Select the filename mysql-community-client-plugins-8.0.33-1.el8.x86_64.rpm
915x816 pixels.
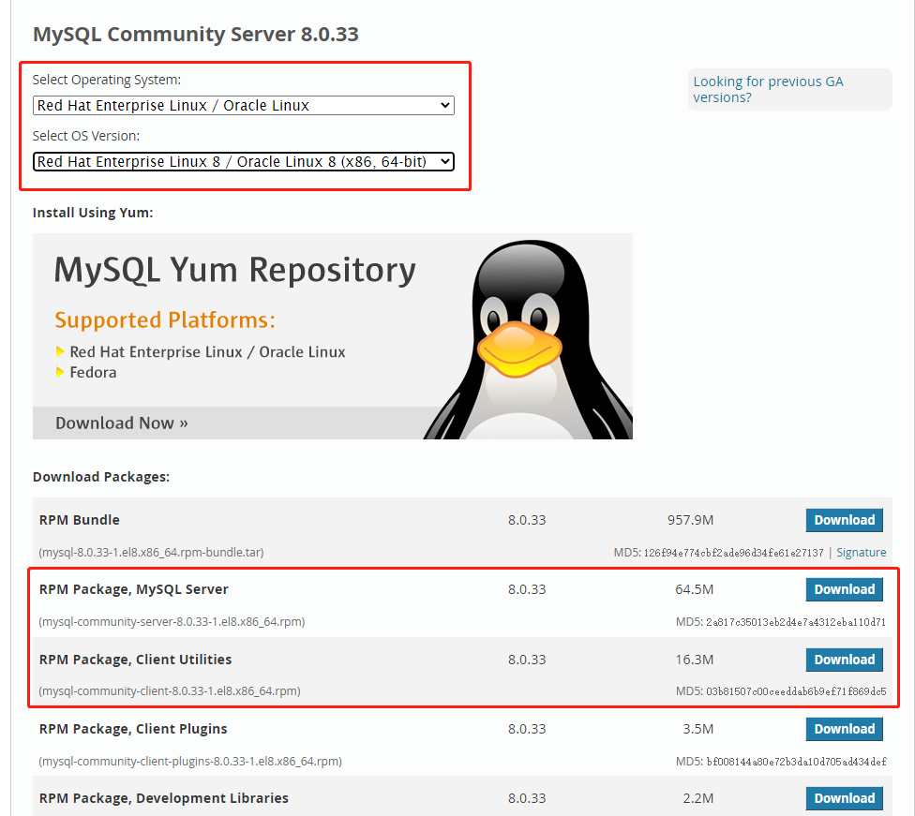(x=190, y=761)
